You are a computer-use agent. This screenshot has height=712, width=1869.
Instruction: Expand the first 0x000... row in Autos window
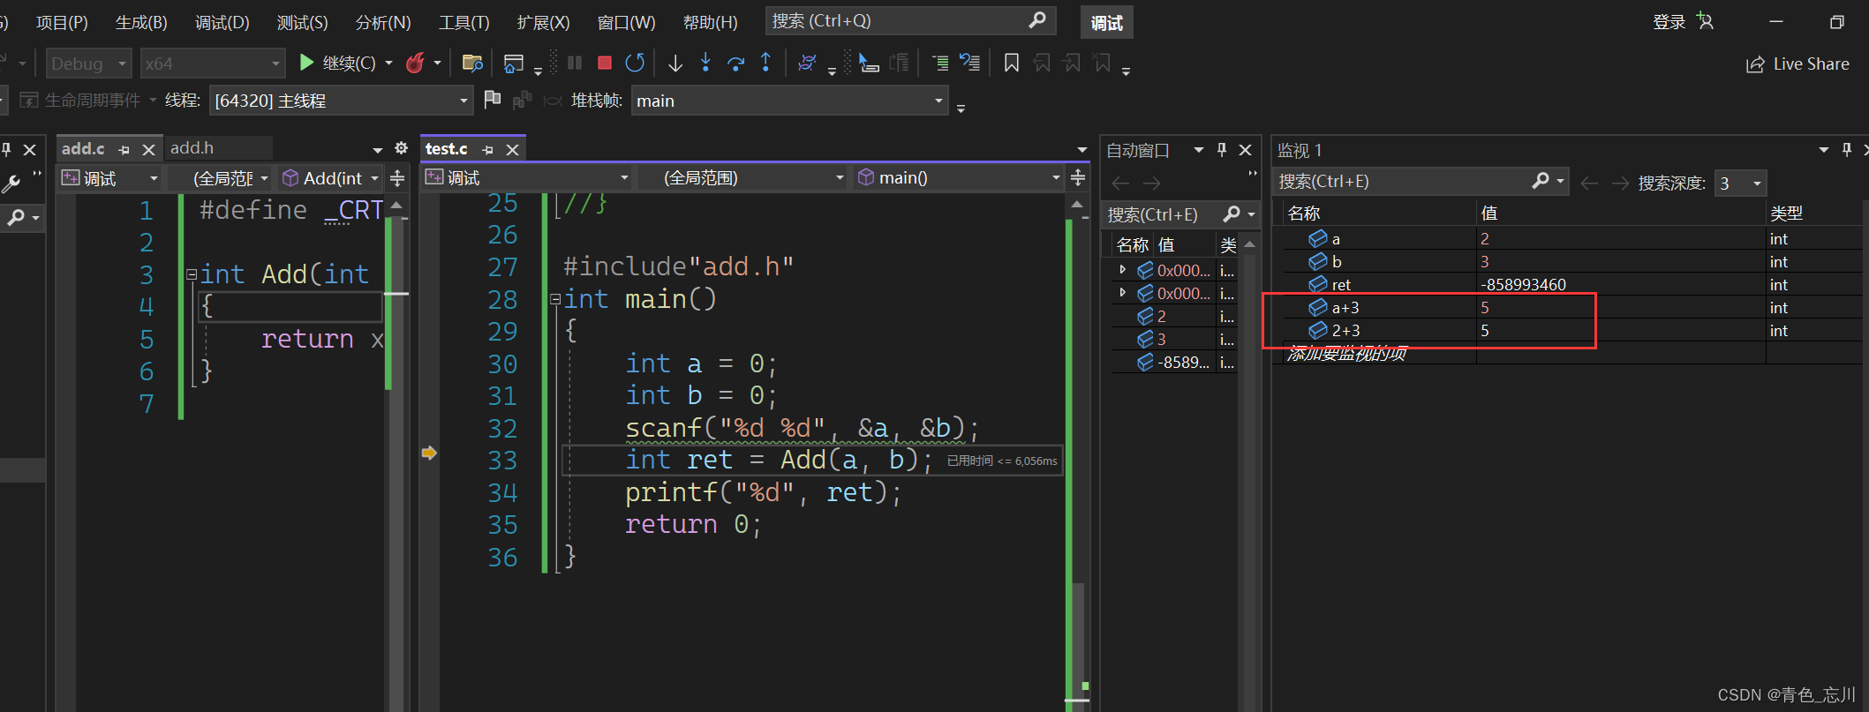(1122, 270)
